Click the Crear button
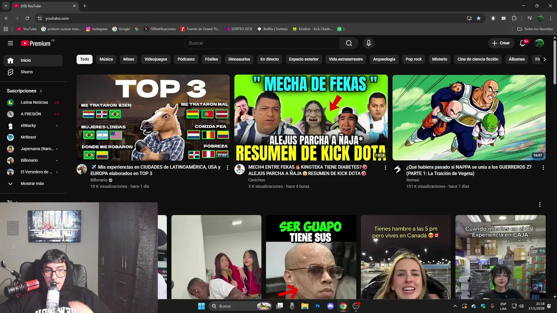The image size is (557, 313). [501, 43]
